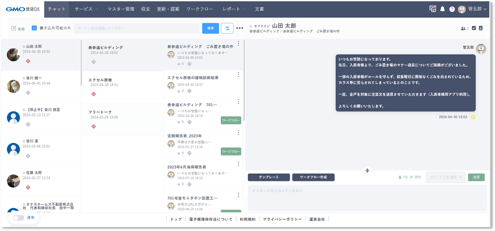
Task: Open the chat participants icon
Action: [x=463, y=29]
